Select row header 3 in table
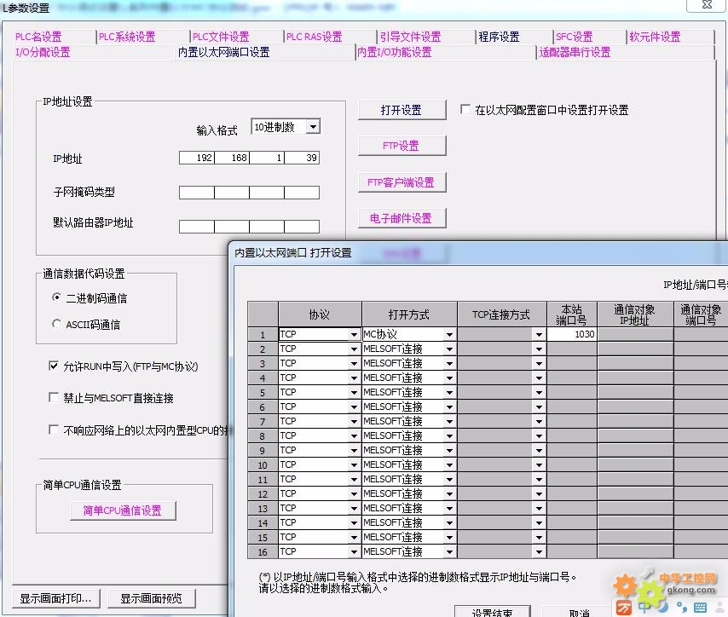Screen dimensions: 728x617 tap(263, 364)
